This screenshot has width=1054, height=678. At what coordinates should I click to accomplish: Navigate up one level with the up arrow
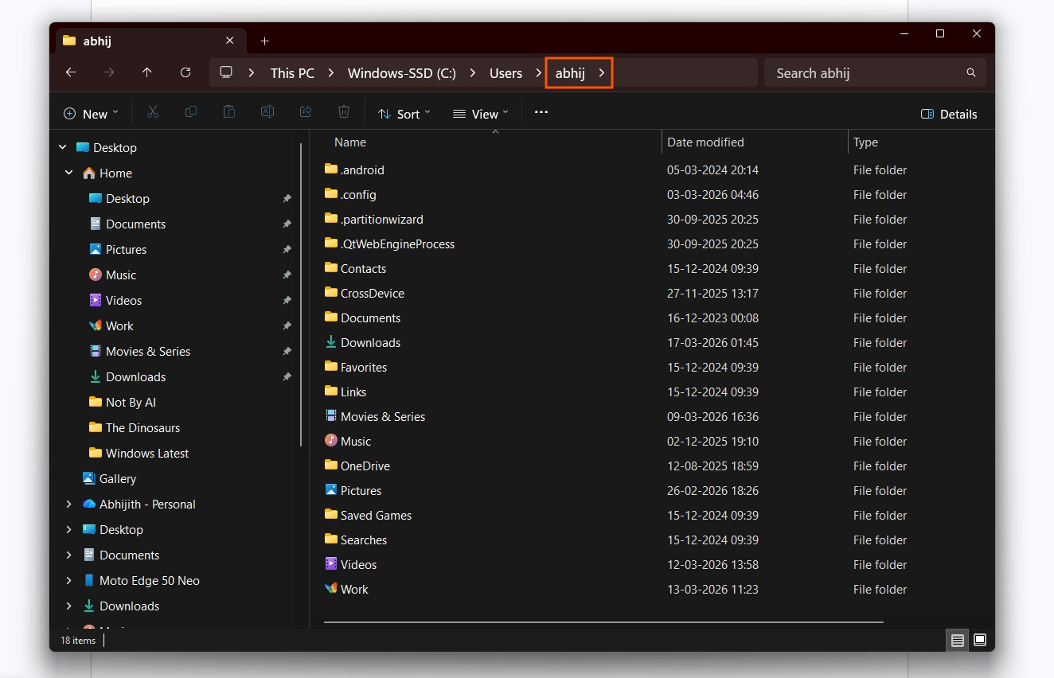pyautogui.click(x=147, y=72)
